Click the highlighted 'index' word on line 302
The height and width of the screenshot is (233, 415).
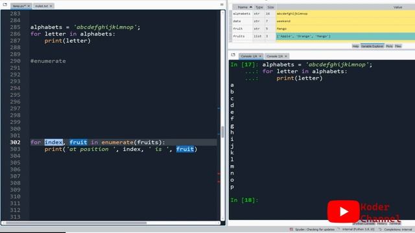tap(53, 142)
